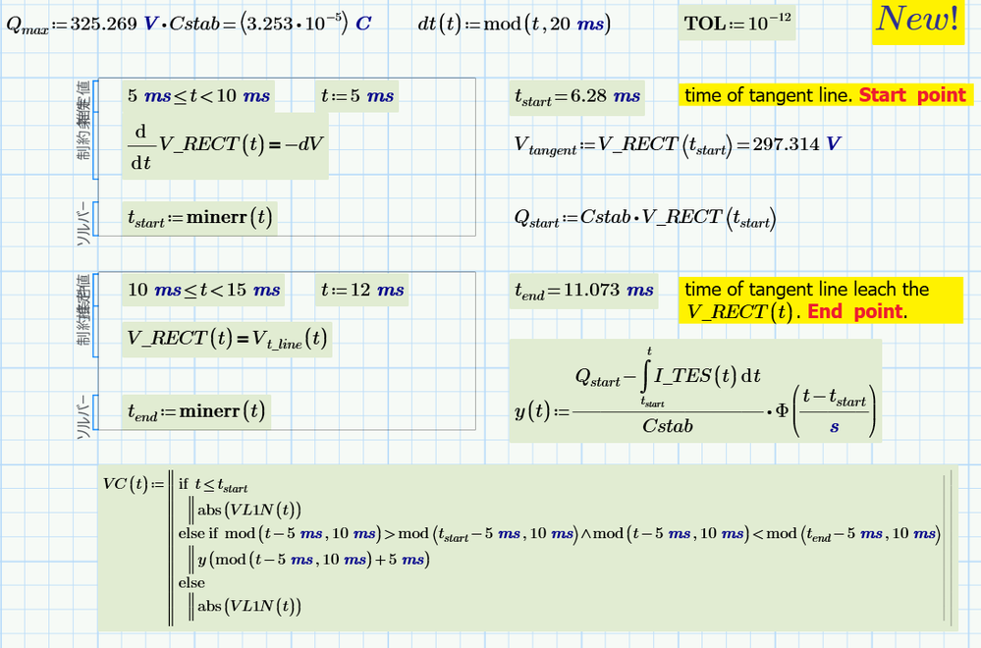
Task: Select the tend := minerr(t) solver expression
Action: point(196,411)
